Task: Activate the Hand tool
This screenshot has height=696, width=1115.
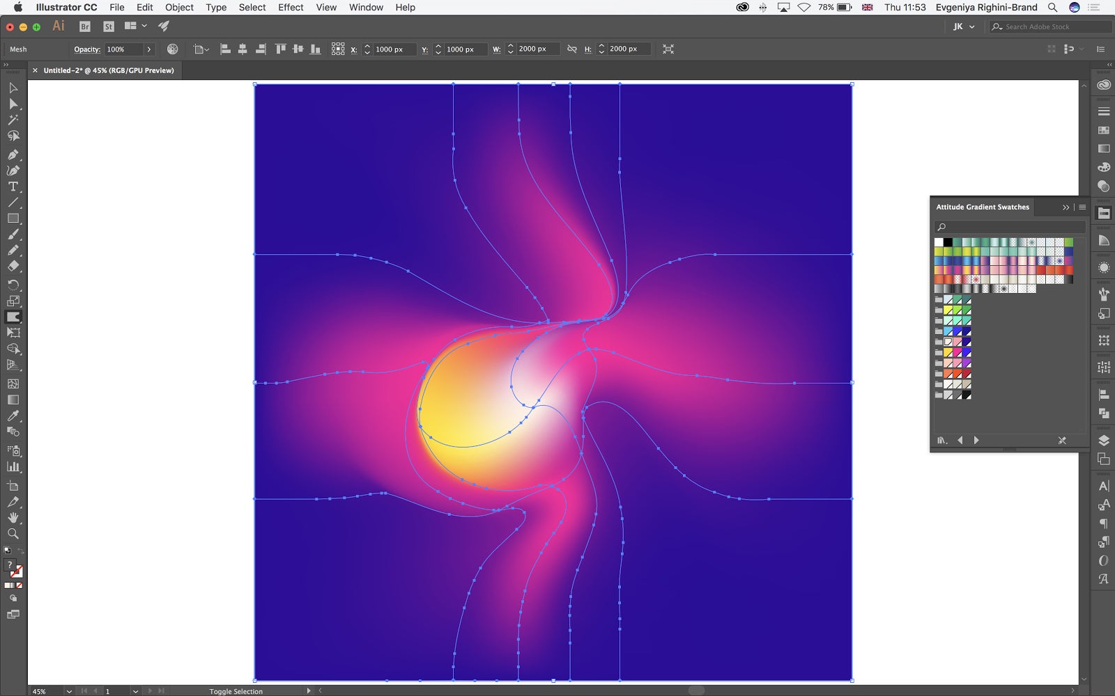Action: click(x=13, y=518)
